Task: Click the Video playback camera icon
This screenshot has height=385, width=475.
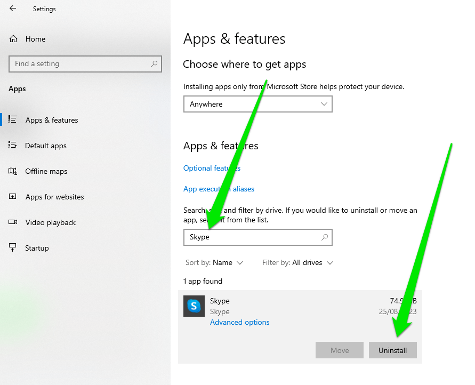Action: (x=13, y=222)
